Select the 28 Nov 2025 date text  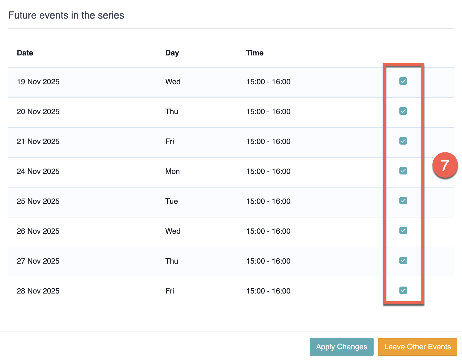(38, 291)
